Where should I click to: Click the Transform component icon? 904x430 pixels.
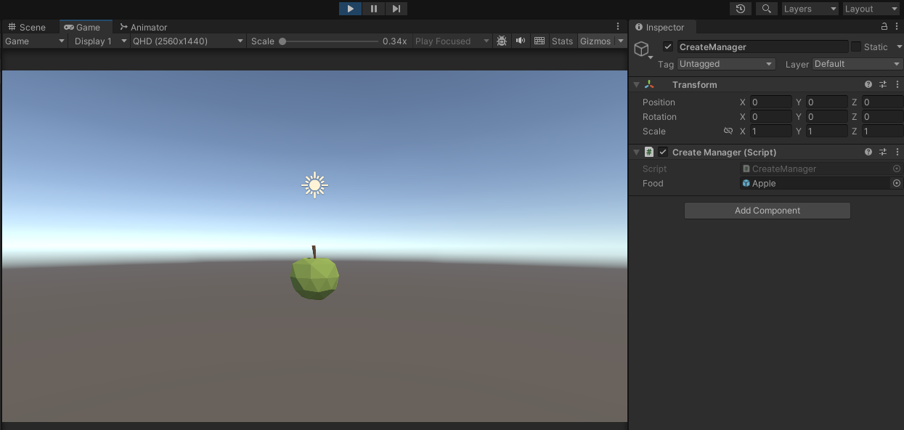click(649, 85)
